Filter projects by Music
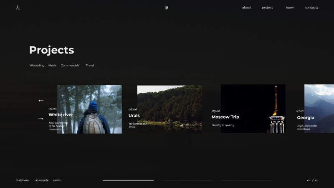The width and height of the screenshot is (334, 188). (x=53, y=66)
